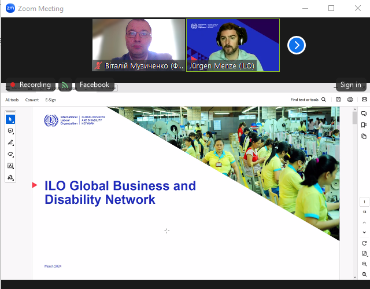Zoom in on the PDF page
This screenshot has height=289, width=370.
point(364,264)
